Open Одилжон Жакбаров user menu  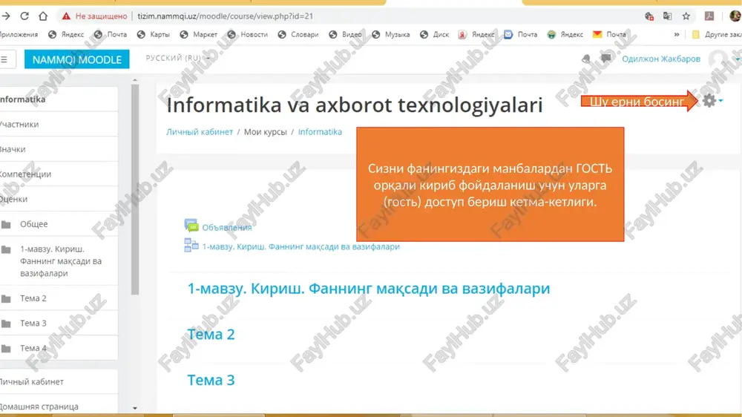pyautogui.click(x=660, y=59)
